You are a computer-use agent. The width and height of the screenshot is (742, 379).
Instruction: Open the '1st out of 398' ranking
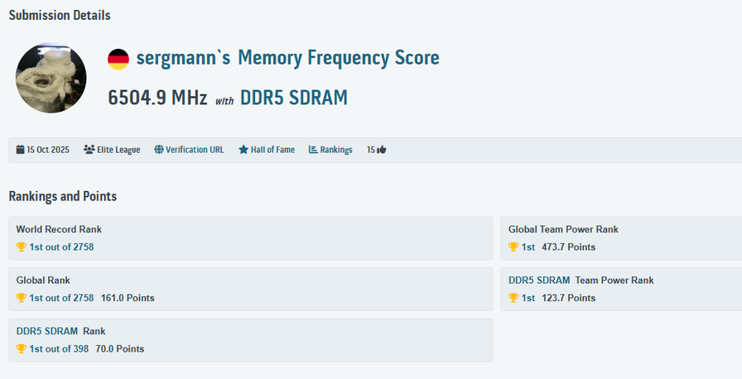point(59,348)
